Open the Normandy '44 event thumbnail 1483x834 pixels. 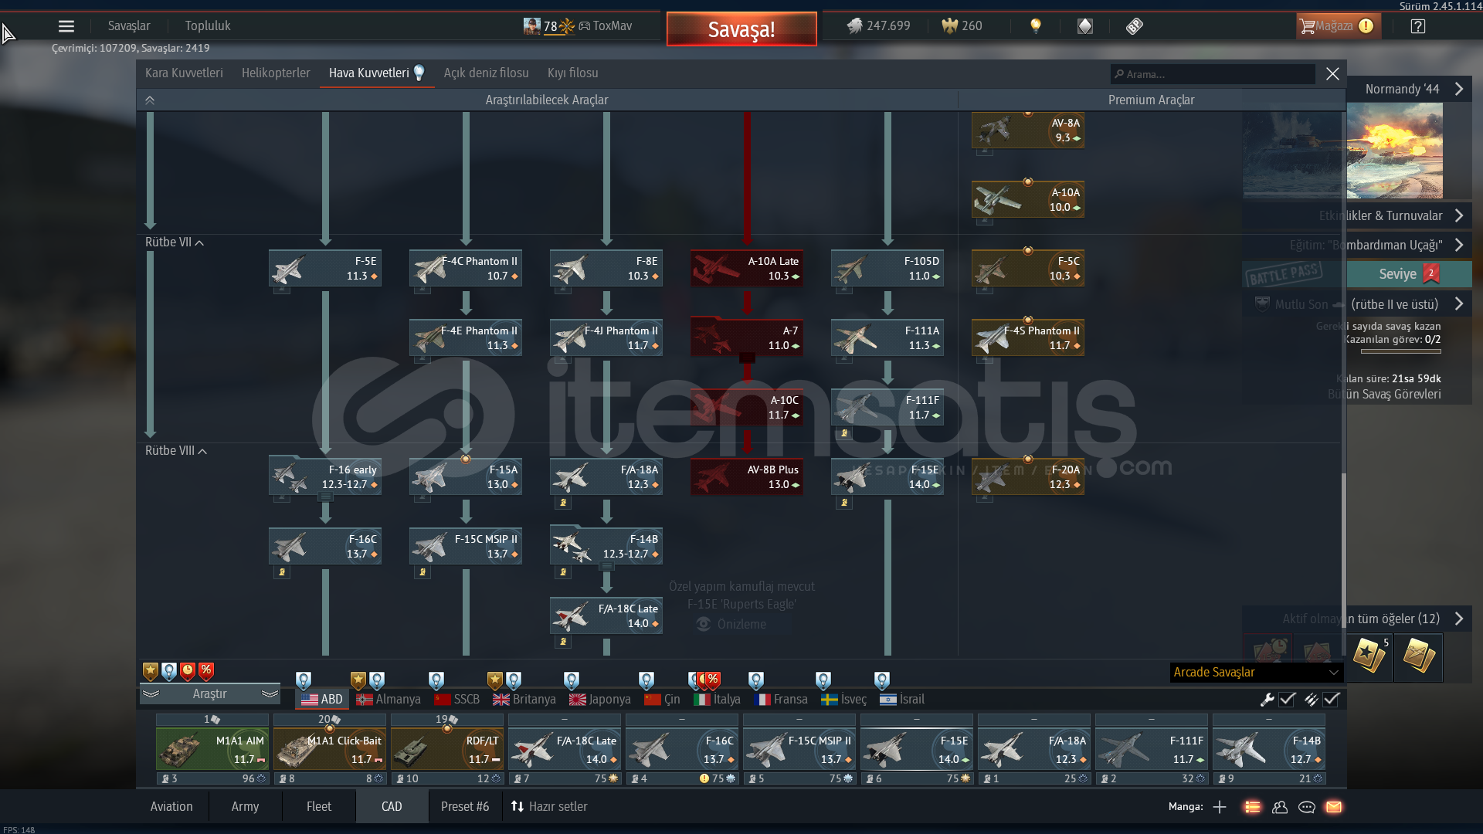(1394, 151)
